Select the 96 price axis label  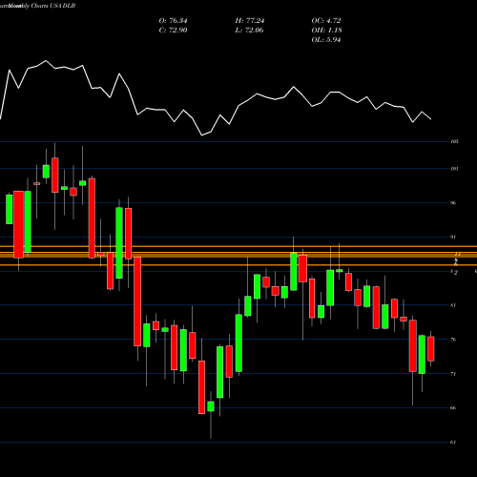point(453,203)
